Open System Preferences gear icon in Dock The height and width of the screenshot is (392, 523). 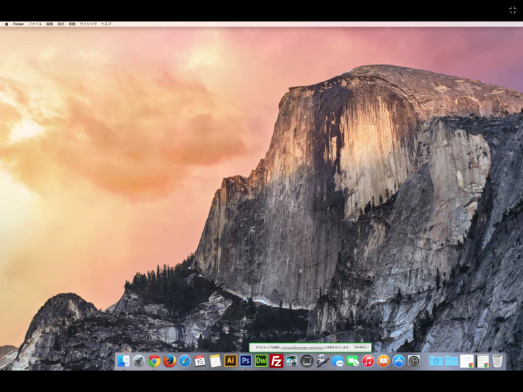(414, 361)
